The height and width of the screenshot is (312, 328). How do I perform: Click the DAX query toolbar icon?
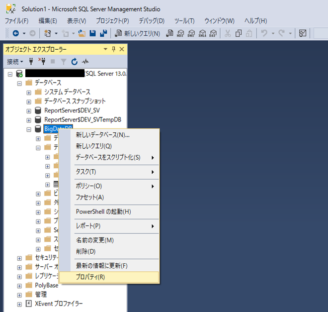(213, 33)
